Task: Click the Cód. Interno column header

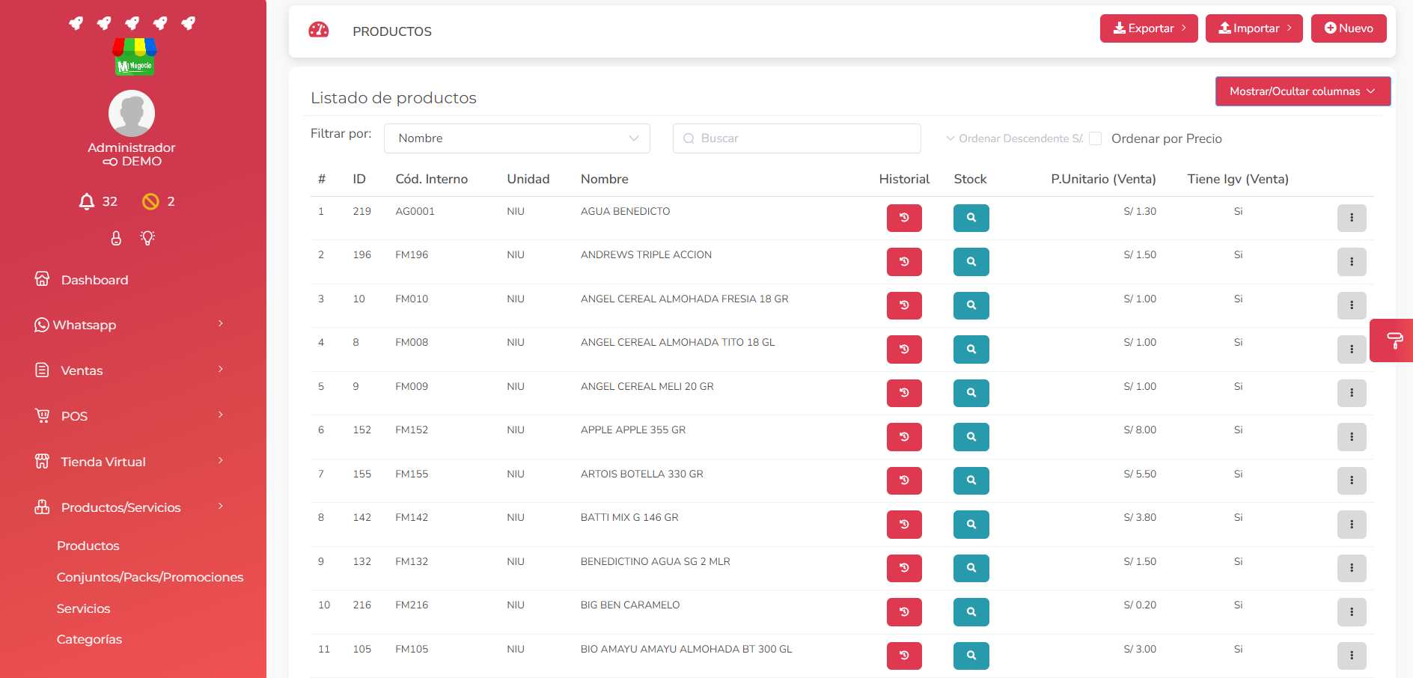Action: click(431, 179)
